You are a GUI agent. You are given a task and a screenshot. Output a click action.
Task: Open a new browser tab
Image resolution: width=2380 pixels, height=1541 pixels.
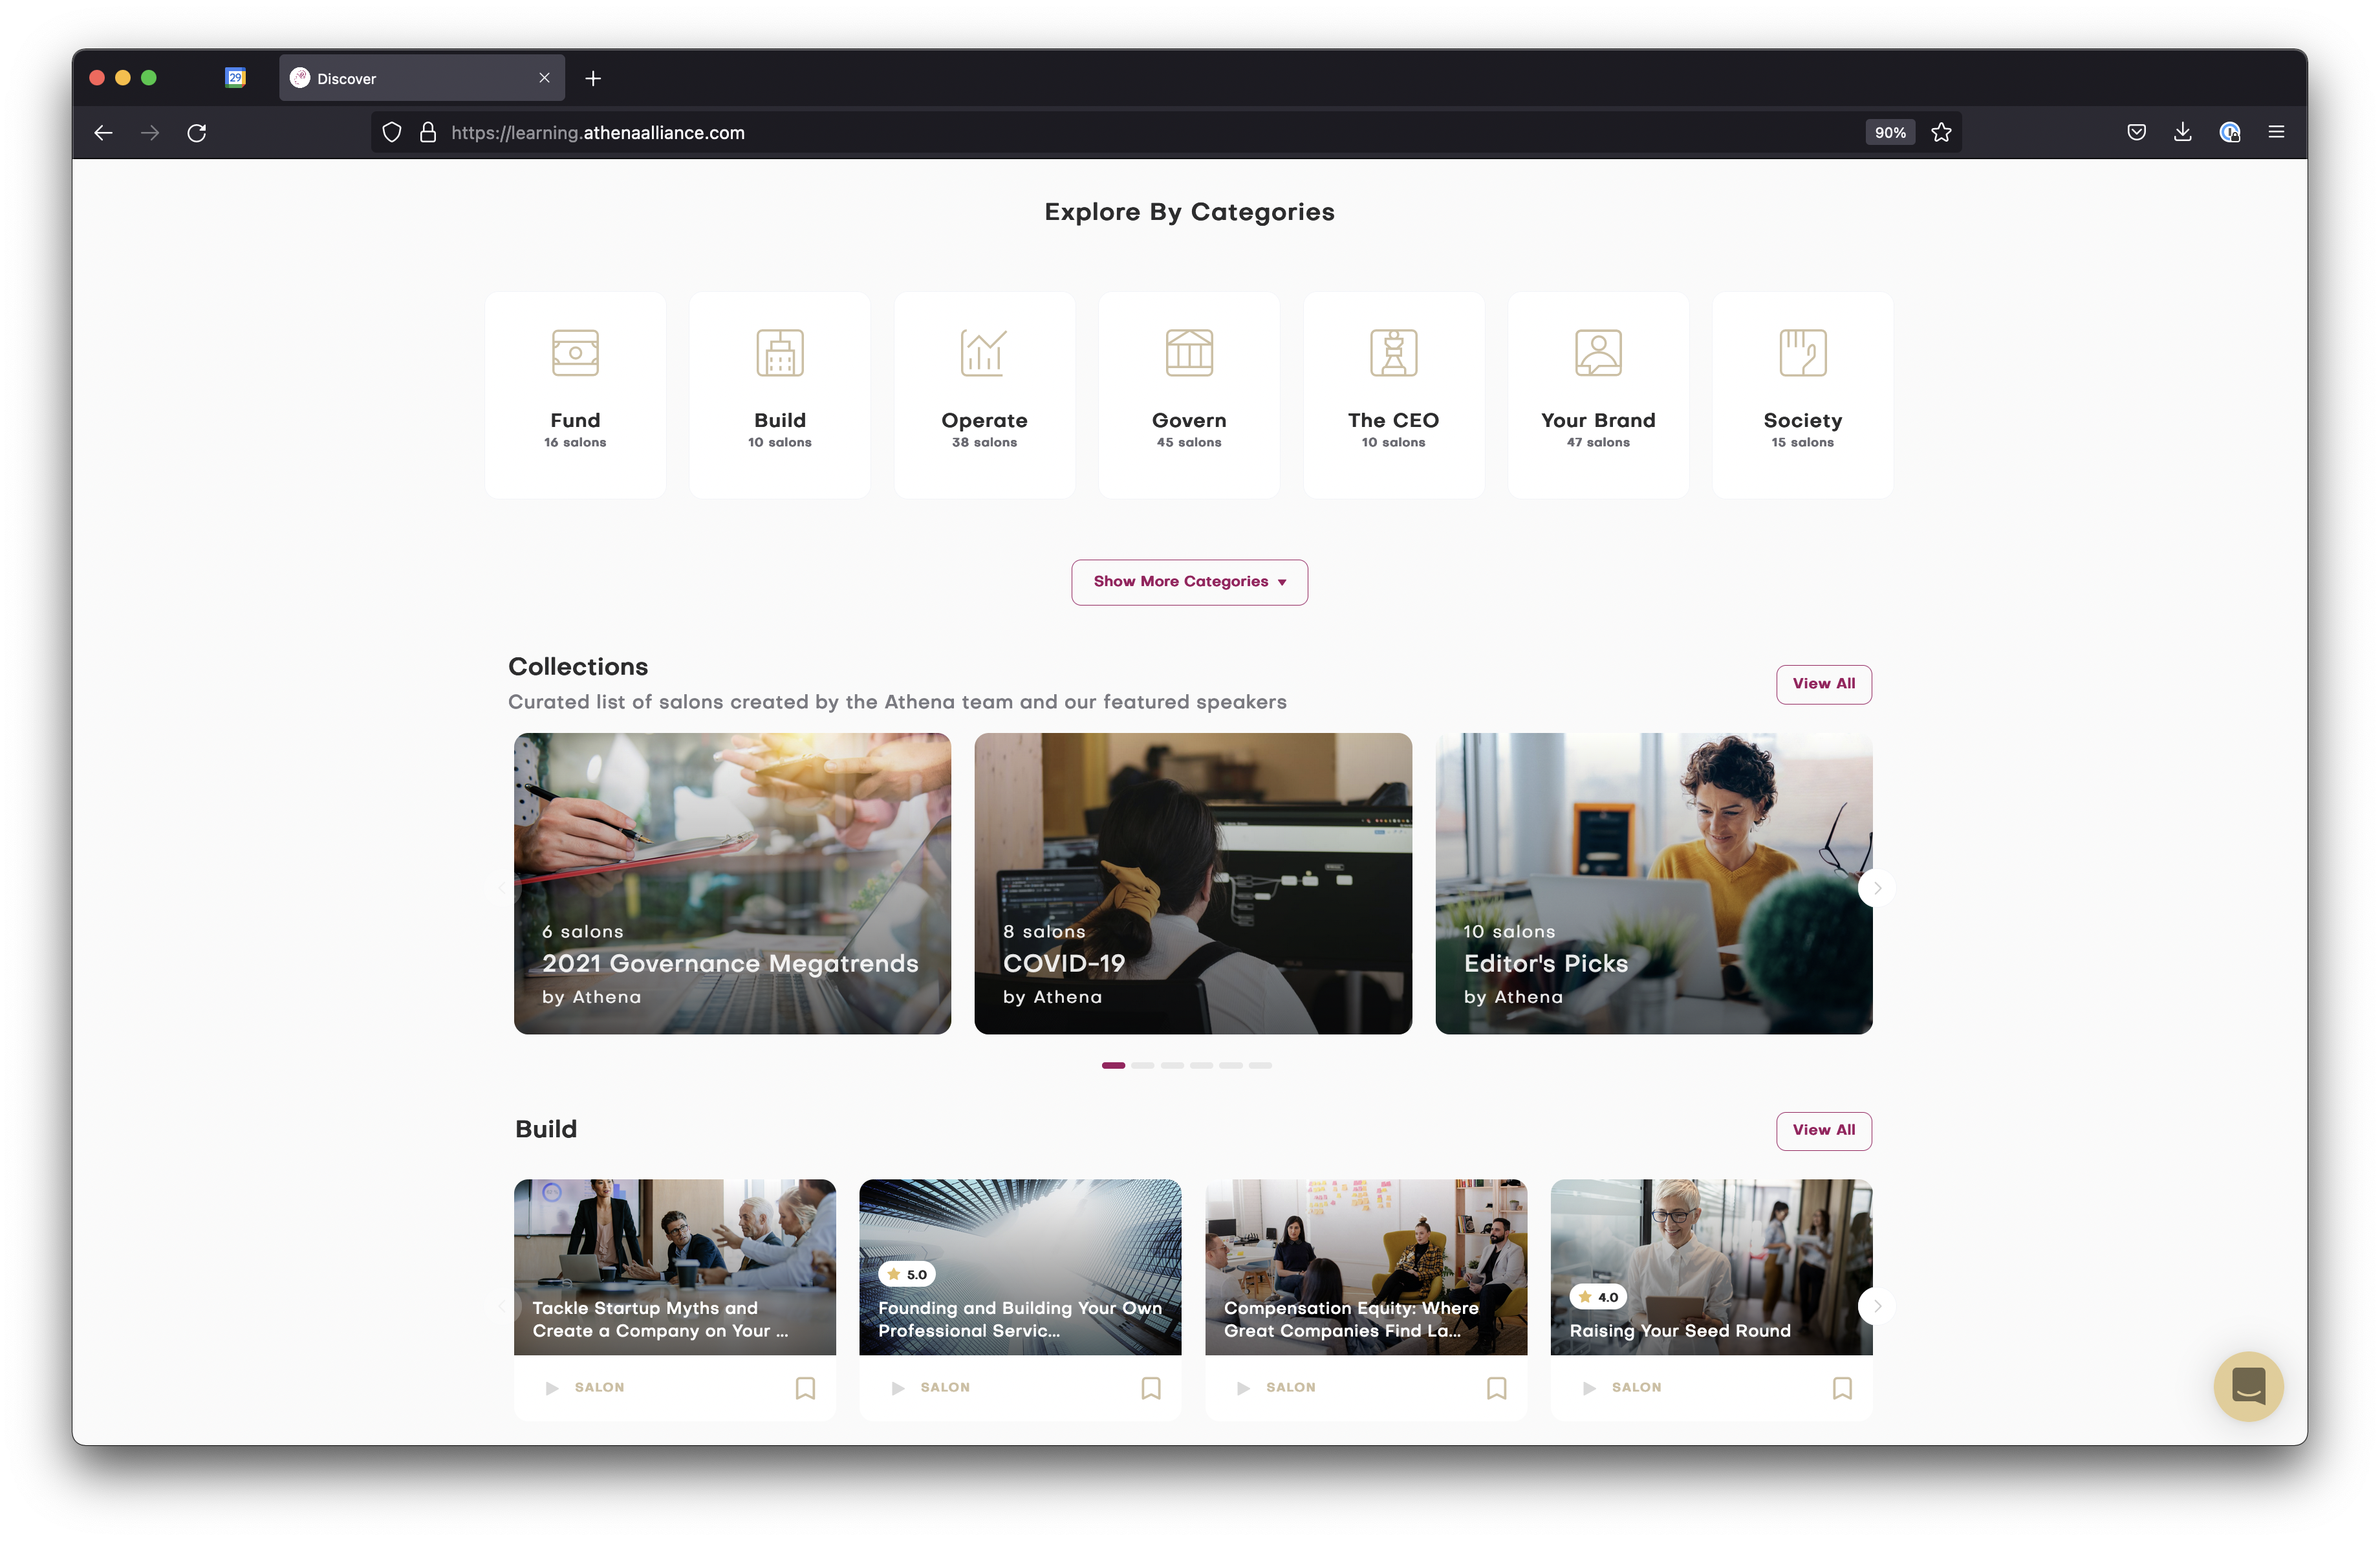coord(593,78)
